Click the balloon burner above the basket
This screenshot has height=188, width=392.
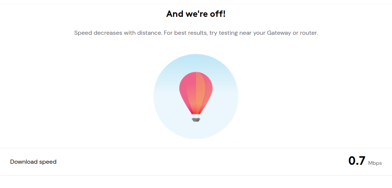pyautogui.click(x=196, y=114)
